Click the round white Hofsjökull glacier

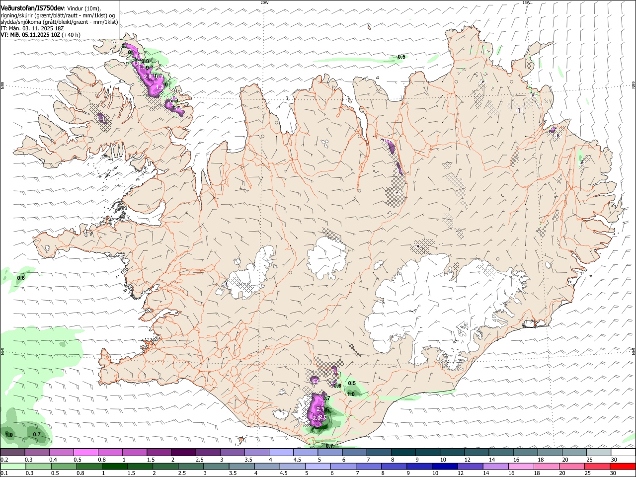(326, 257)
